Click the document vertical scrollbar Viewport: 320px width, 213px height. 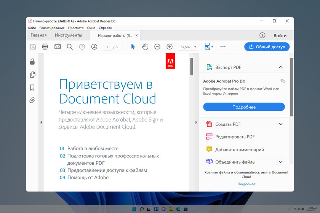pos(191,67)
